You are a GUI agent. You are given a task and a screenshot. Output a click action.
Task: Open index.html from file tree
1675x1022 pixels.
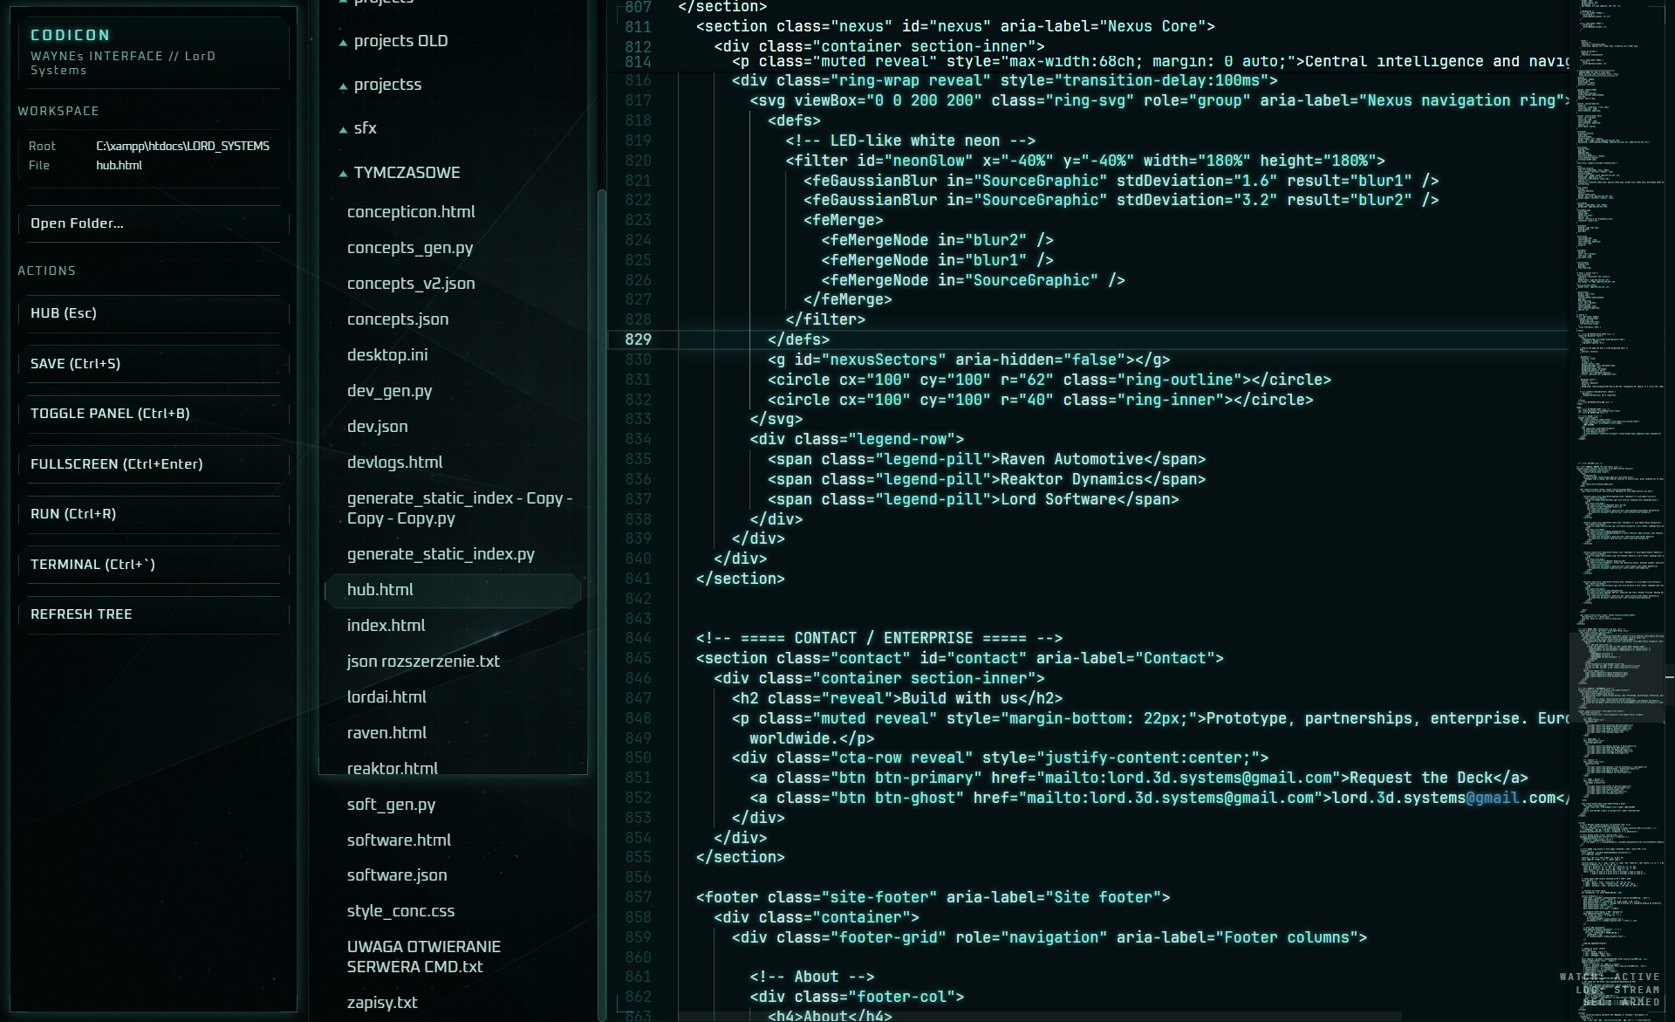click(x=386, y=626)
